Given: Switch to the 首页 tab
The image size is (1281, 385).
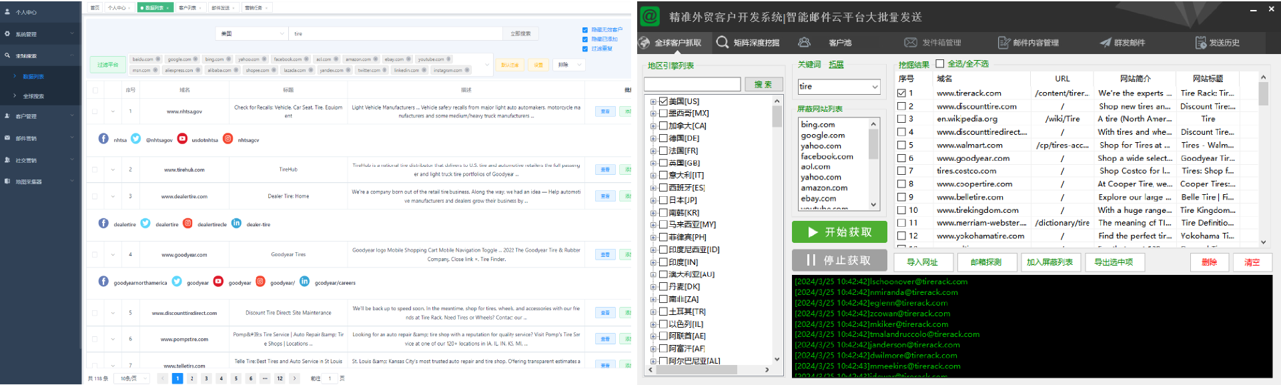Looking at the screenshot, I should (x=95, y=8).
